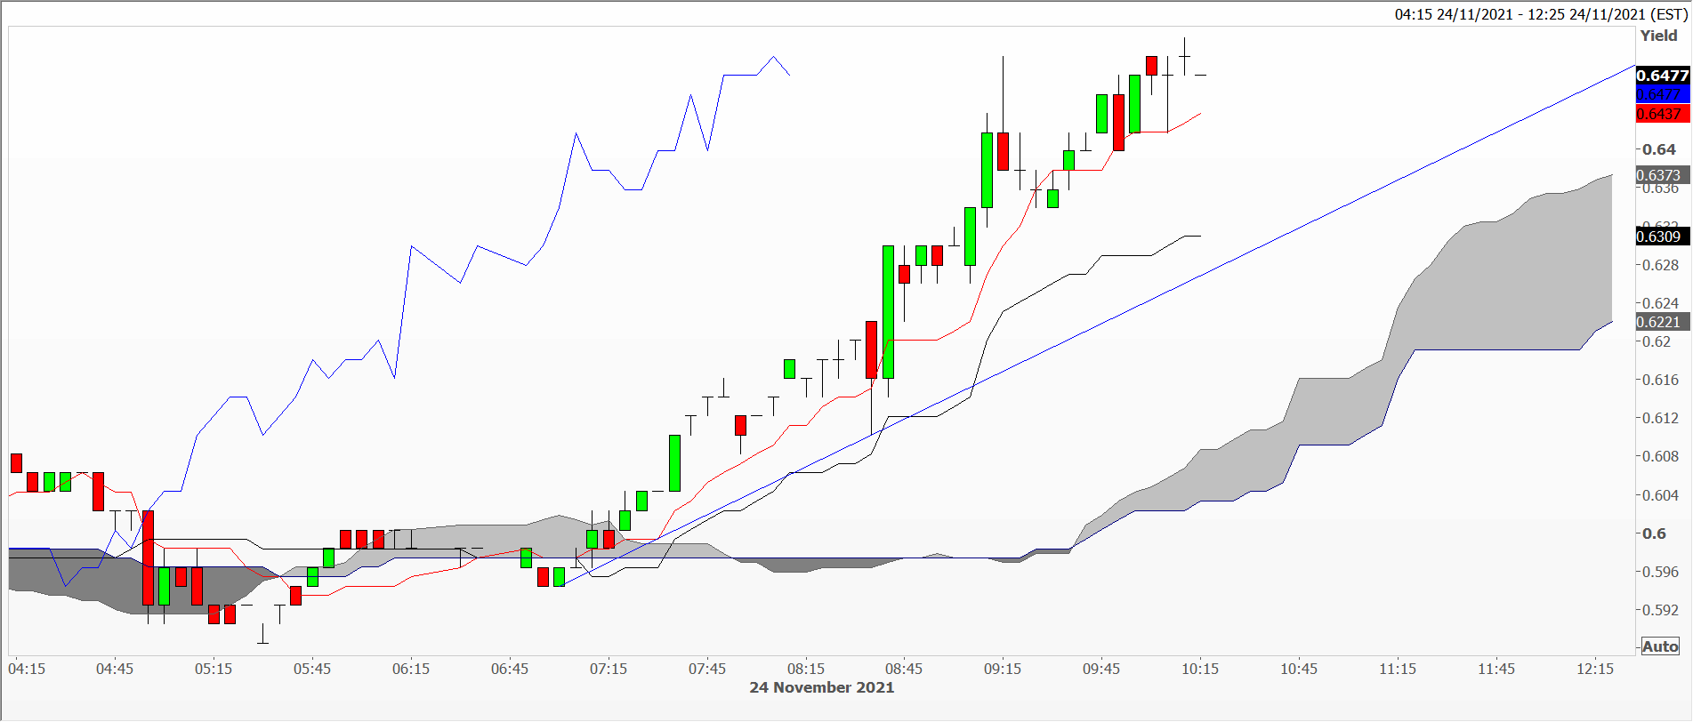1693x722 pixels.
Task: Click the 06:45 time axis label
Action: 510,669
